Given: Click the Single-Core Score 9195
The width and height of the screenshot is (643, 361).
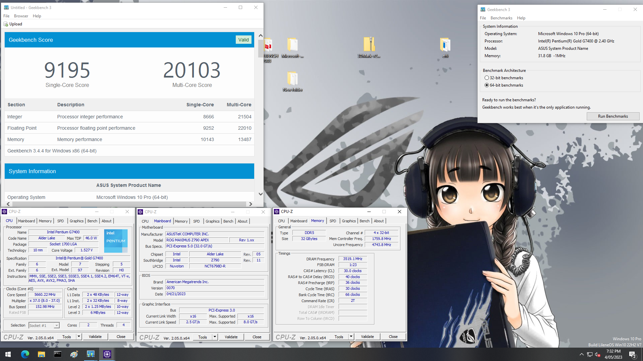Looking at the screenshot, I should 67,70.
